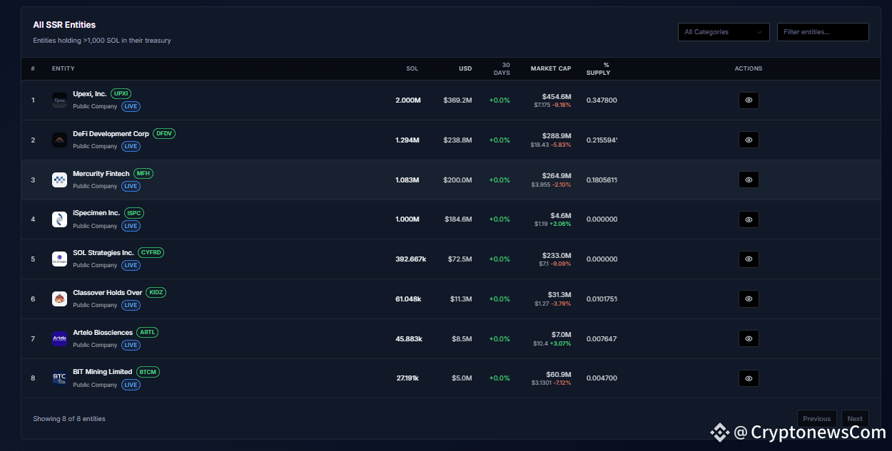Sort by the Market Cap column header
Screen dimensions: 892x451
(551, 69)
